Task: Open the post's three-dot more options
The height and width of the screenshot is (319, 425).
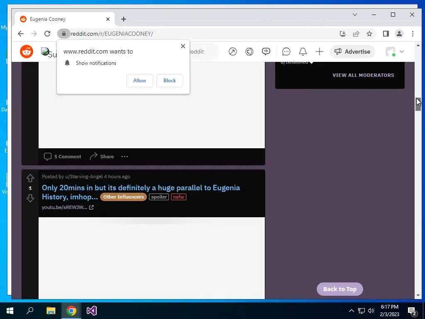Action: click(x=125, y=157)
